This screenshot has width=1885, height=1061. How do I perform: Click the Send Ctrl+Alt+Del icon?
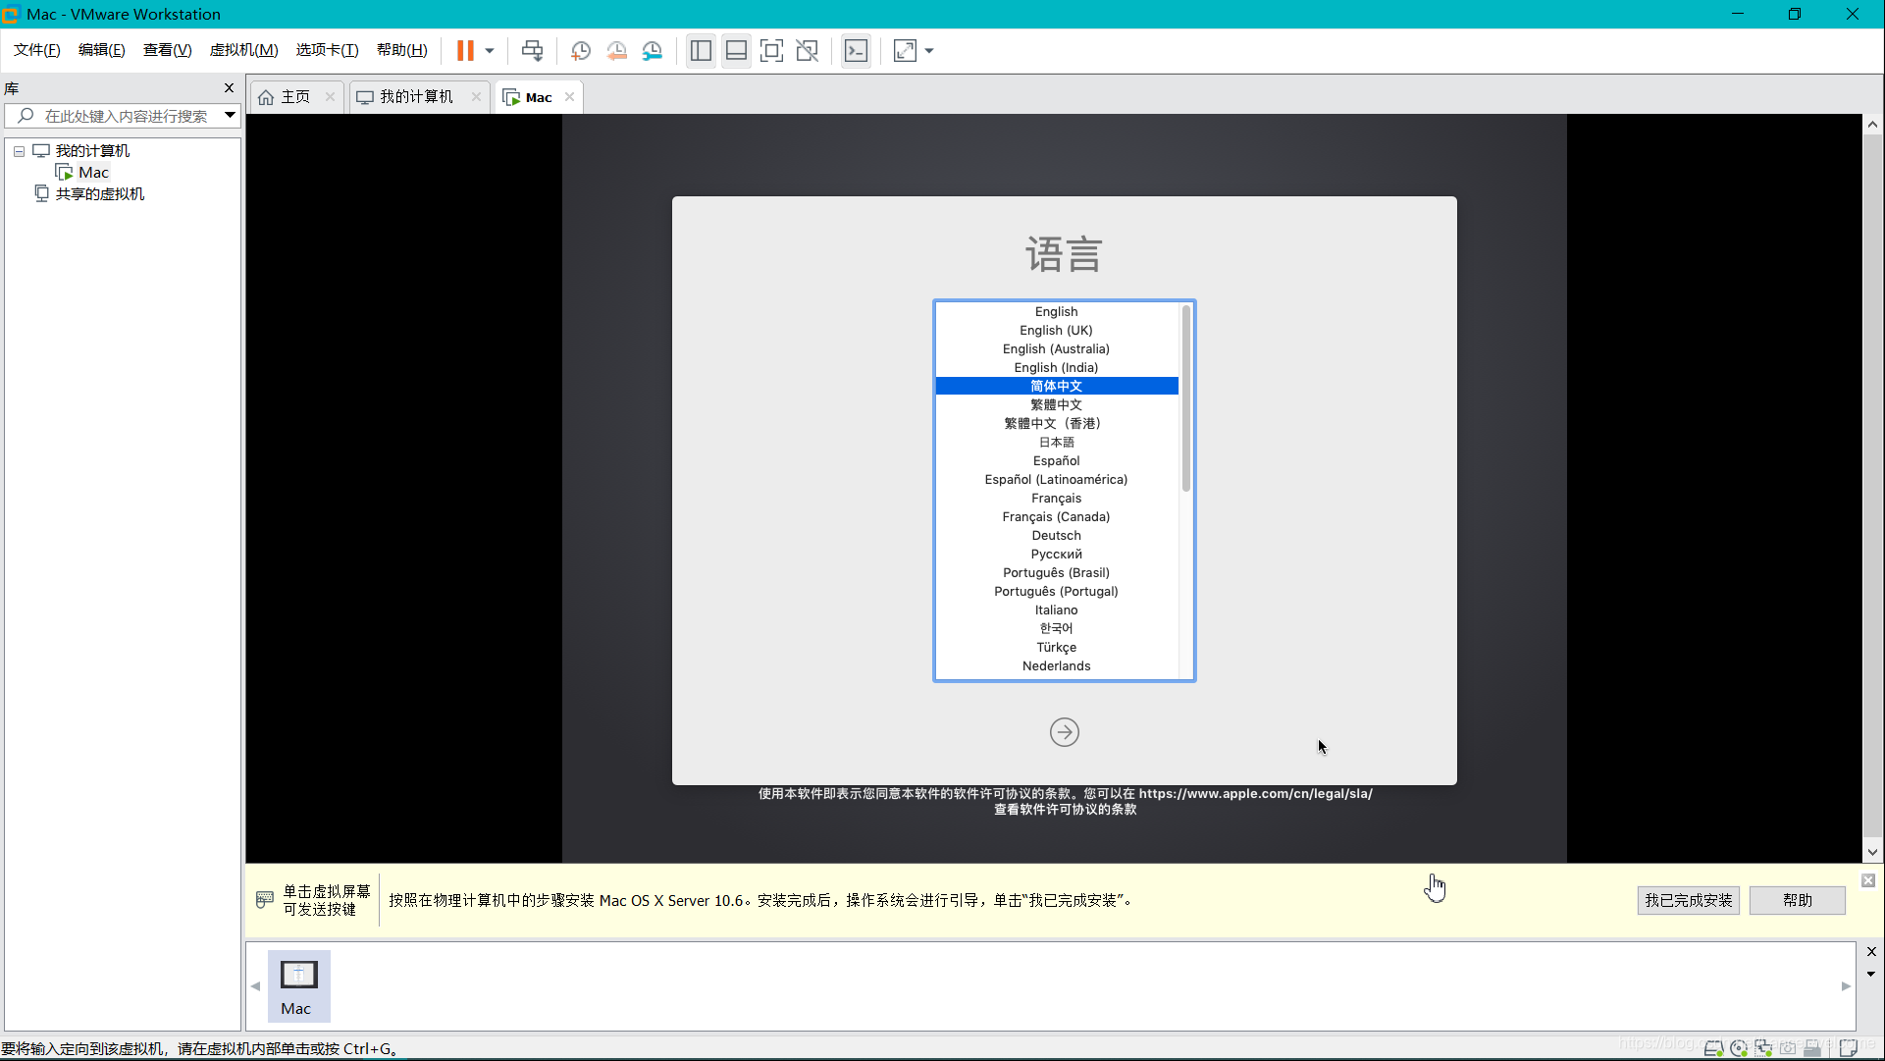point(532,50)
